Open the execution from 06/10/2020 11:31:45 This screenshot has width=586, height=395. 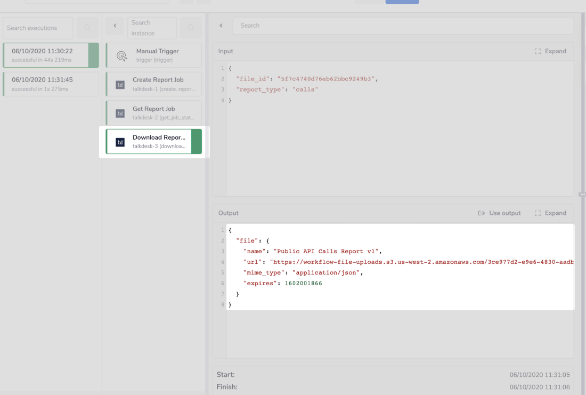pos(50,84)
